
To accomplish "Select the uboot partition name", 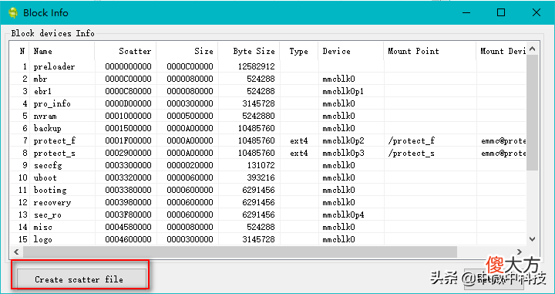I will pos(45,177).
